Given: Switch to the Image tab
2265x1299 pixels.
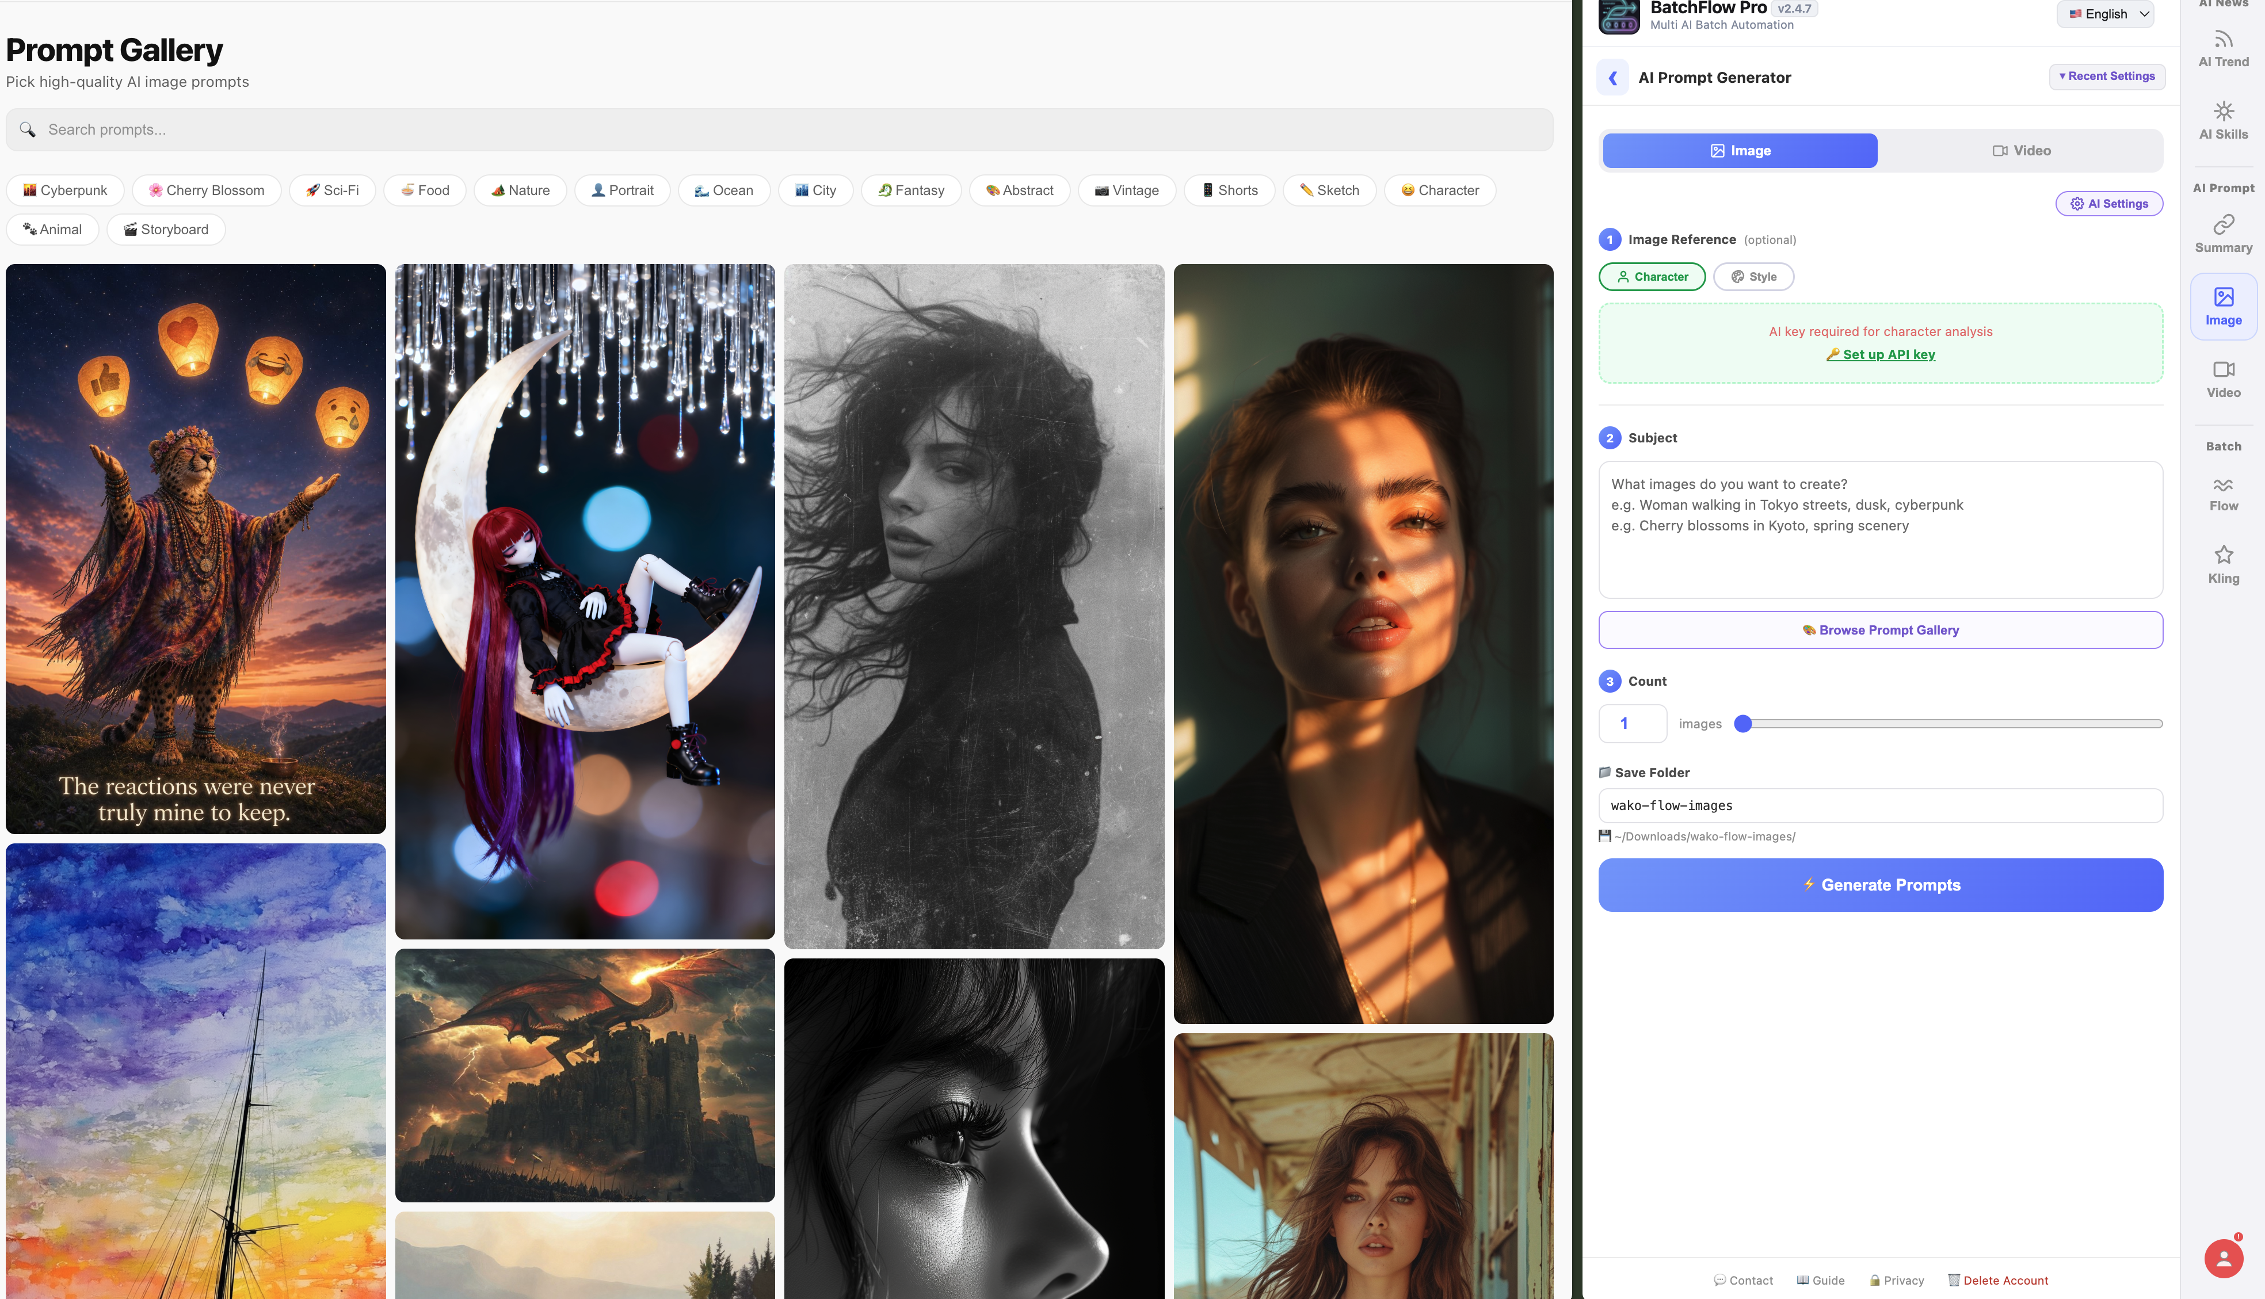Looking at the screenshot, I should pyautogui.click(x=1740, y=151).
